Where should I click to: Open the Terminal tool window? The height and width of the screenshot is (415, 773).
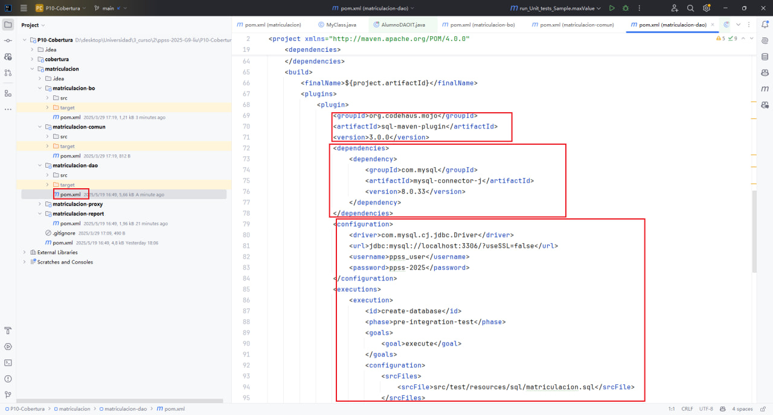click(x=8, y=363)
